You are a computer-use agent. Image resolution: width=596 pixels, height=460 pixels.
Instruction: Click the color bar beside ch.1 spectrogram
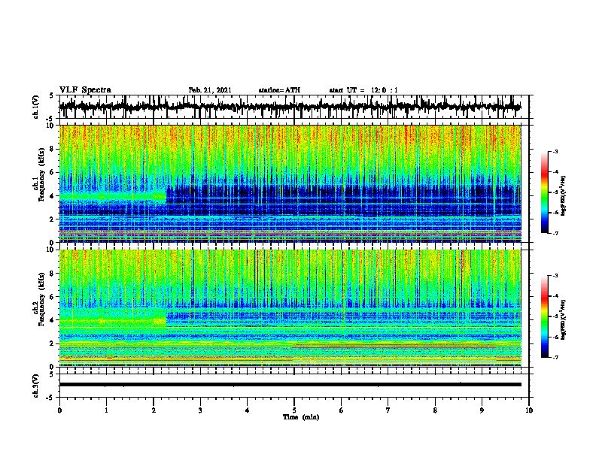coord(545,192)
